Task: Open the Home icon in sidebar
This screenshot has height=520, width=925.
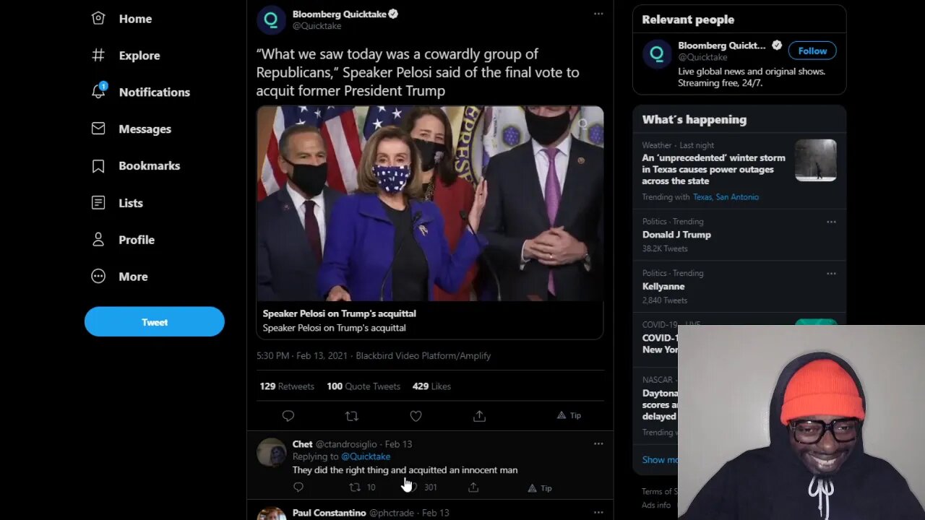Action: 98,18
